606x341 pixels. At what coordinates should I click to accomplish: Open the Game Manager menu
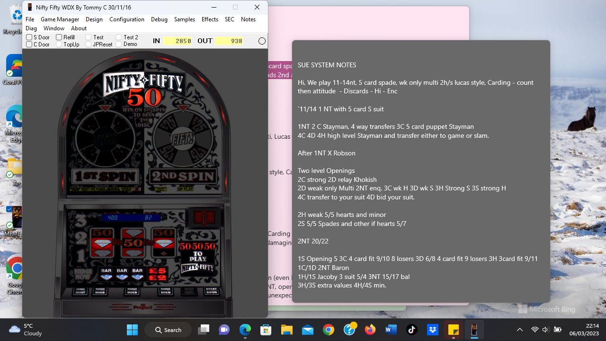(60, 19)
